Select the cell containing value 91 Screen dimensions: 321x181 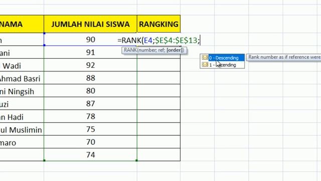(90, 52)
